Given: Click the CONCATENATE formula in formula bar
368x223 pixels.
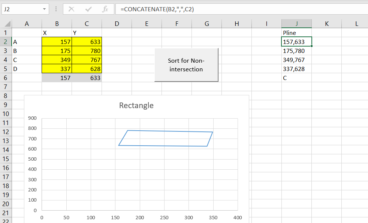Looking at the screenshot, I should point(157,9).
